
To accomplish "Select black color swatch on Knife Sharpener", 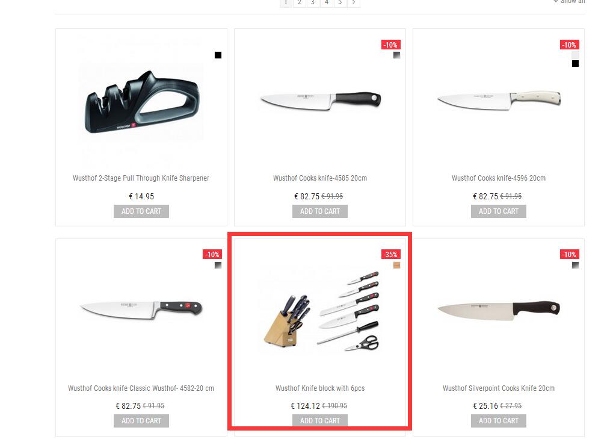I will coord(218,55).
